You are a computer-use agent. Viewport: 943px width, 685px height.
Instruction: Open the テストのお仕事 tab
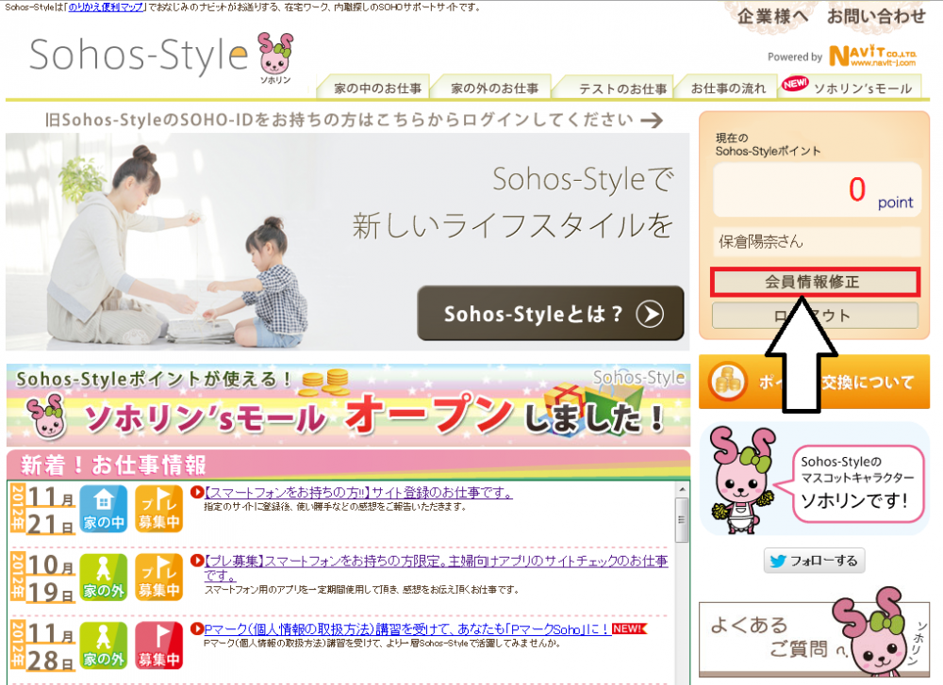(x=614, y=88)
